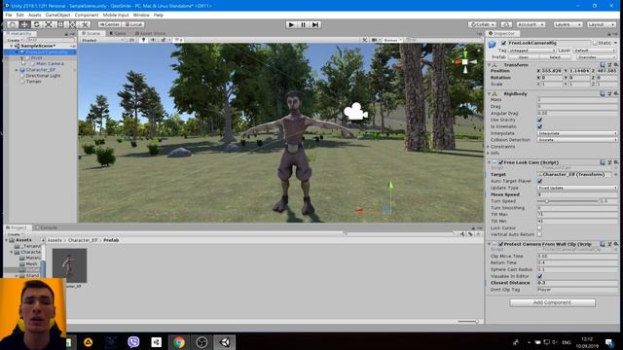Click the scene orientation gizmo
The width and height of the screenshot is (623, 350).
tap(465, 61)
